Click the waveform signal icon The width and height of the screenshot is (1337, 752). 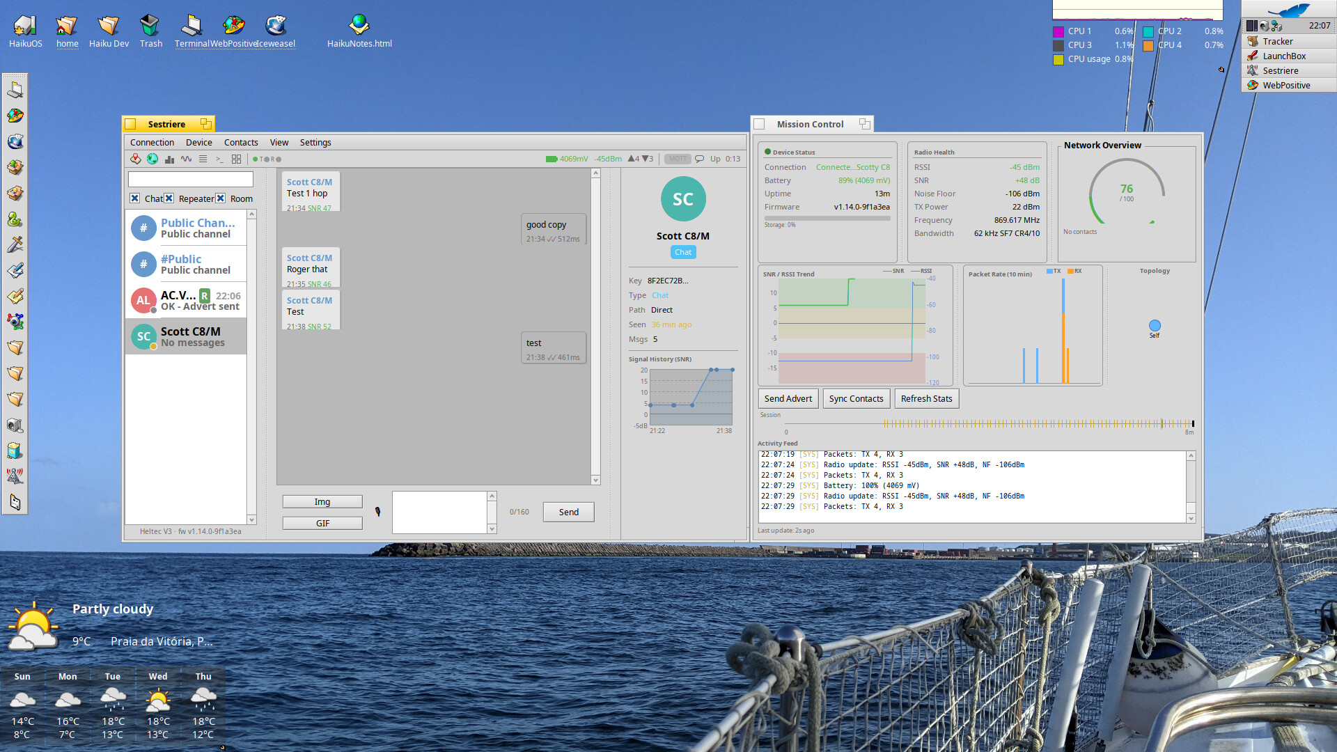186,159
